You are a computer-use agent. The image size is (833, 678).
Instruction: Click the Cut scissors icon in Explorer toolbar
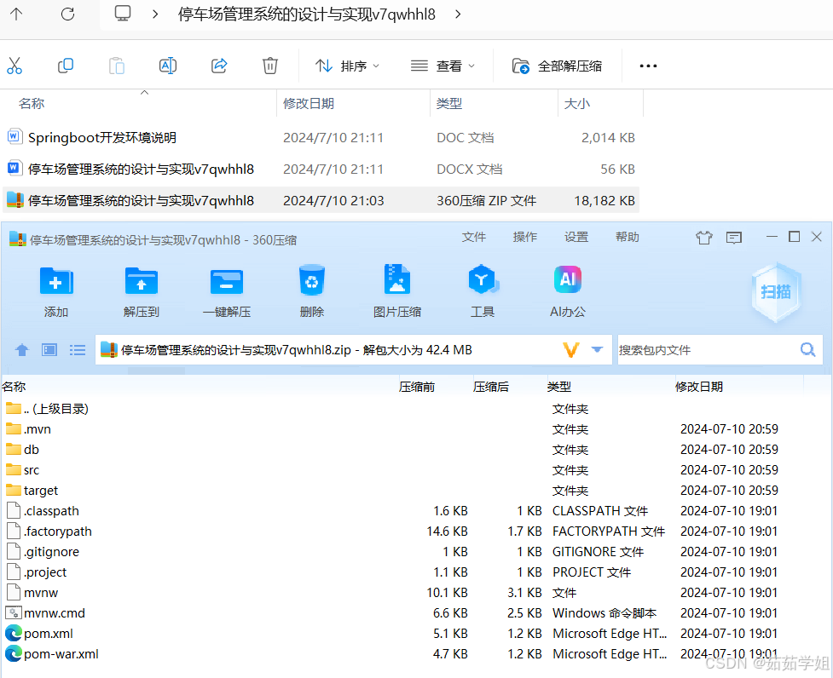point(14,66)
